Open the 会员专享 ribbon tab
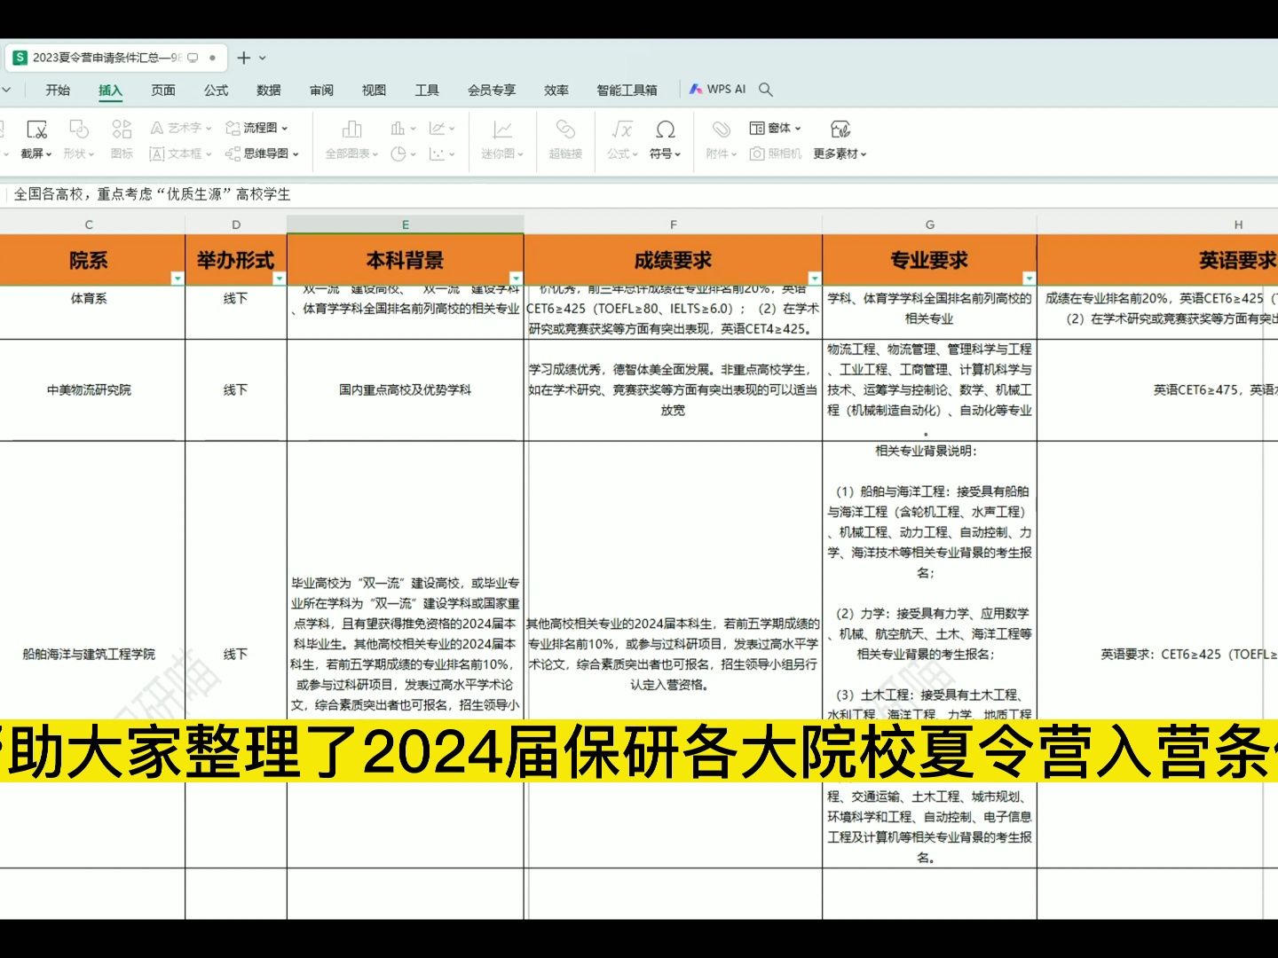This screenshot has width=1278, height=958. [x=492, y=90]
